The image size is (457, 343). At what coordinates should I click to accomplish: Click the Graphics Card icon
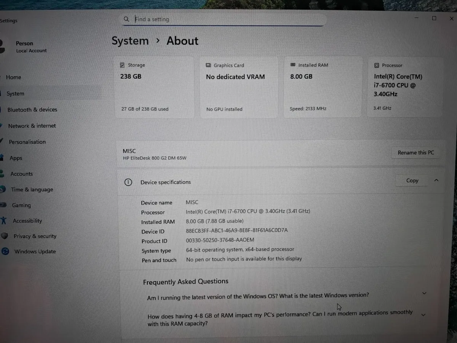(x=208, y=66)
